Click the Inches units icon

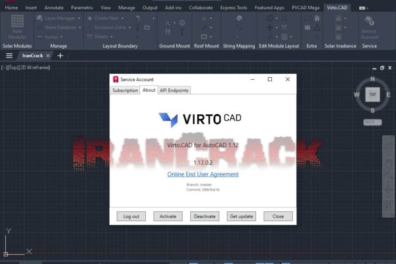pos(40,37)
